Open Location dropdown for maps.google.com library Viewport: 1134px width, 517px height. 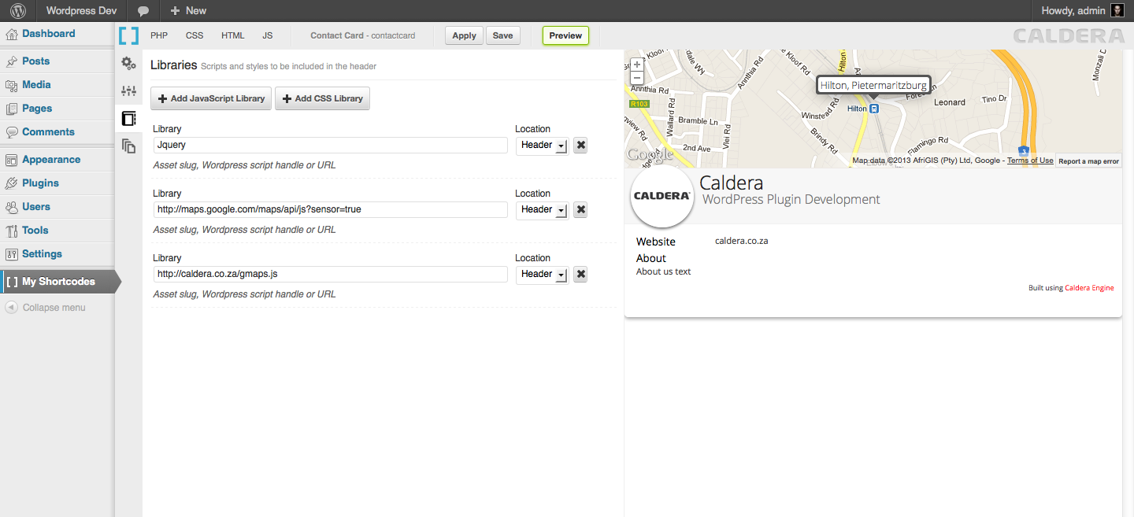pyautogui.click(x=542, y=210)
